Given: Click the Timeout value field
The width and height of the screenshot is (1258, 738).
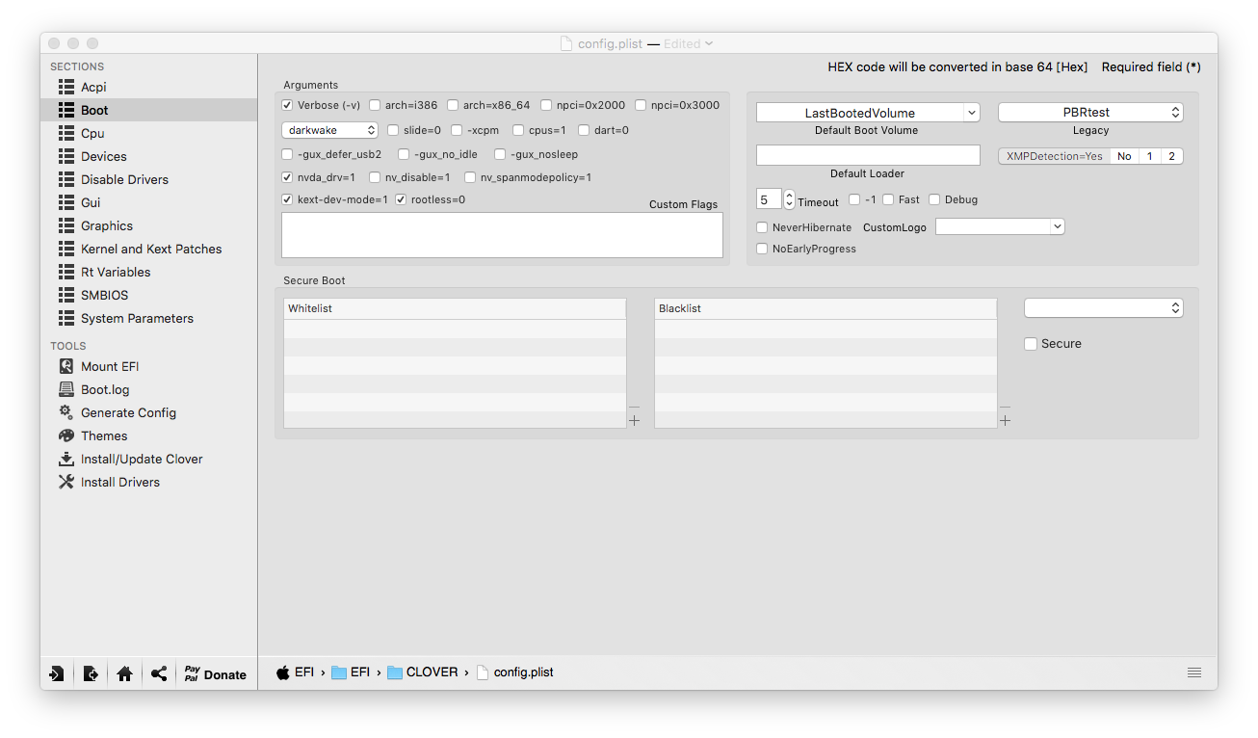Looking at the screenshot, I should [x=769, y=199].
